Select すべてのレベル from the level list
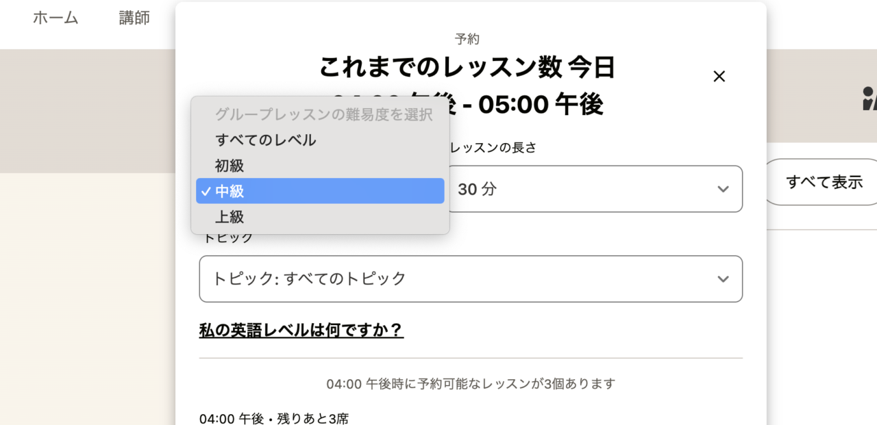Image resolution: width=877 pixels, height=425 pixels. coord(266,140)
